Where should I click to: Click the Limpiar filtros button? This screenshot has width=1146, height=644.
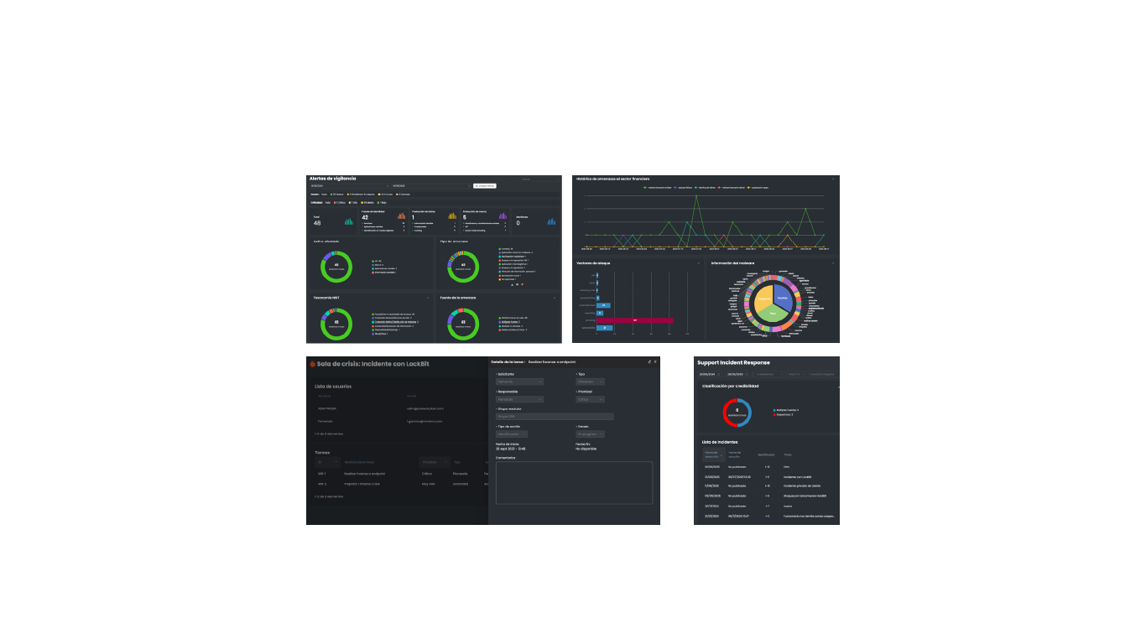click(484, 185)
